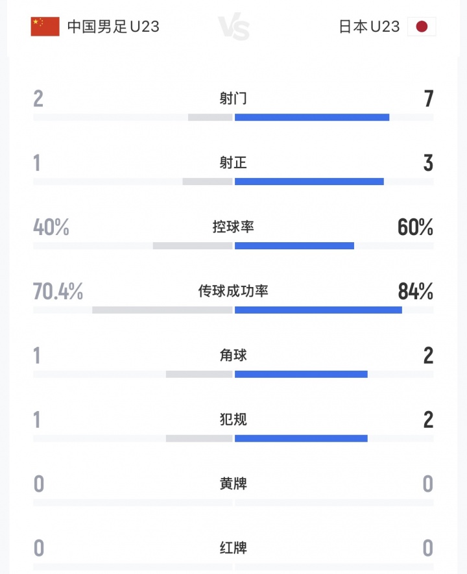The image size is (467, 574).
Task: Click Japan's blue 射门 bar
Action: (x=312, y=118)
